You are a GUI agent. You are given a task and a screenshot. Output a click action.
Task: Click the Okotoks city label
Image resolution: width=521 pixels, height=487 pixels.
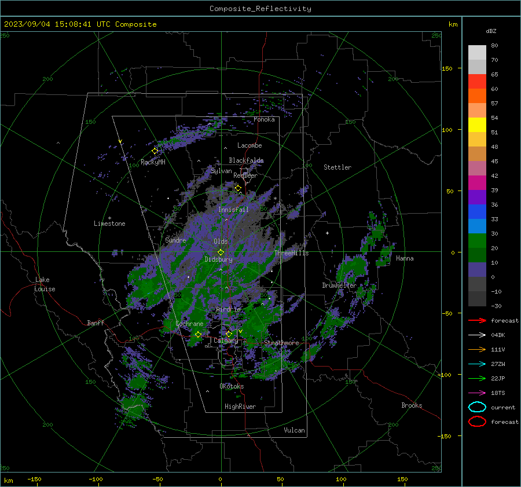(232, 386)
